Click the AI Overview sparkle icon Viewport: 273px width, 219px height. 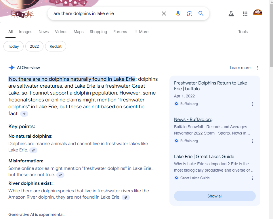tap(12, 68)
